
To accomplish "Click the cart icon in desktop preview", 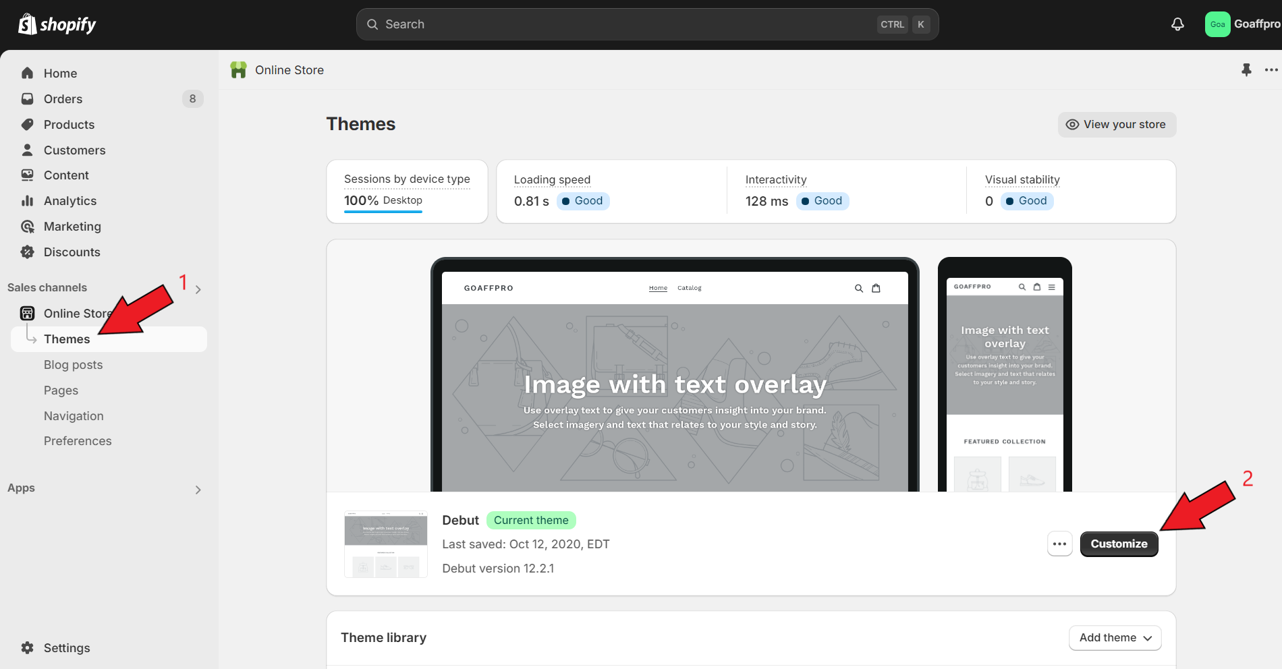I will [x=876, y=288].
